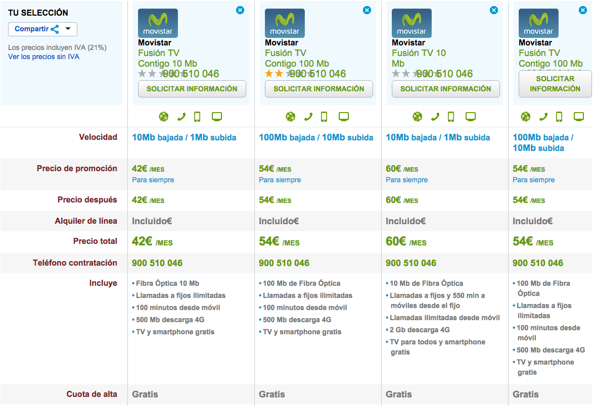Click the mobile icon in the Fusión TV 10 Mb column

[451, 117]
